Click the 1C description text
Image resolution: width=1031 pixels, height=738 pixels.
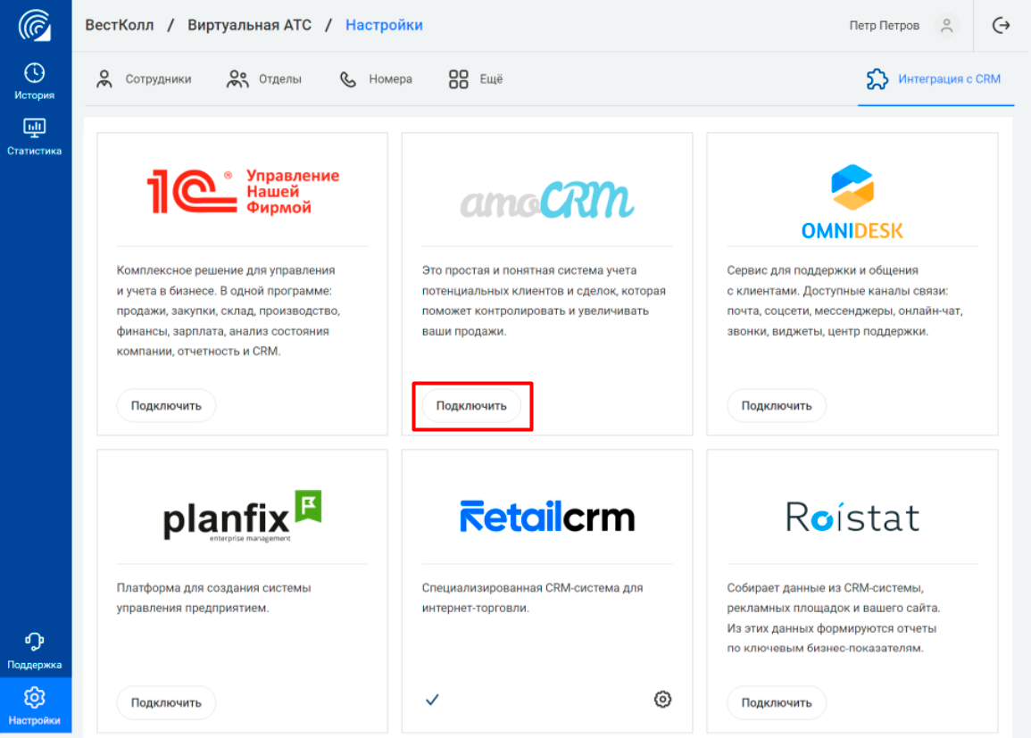[x=229, y=311]
